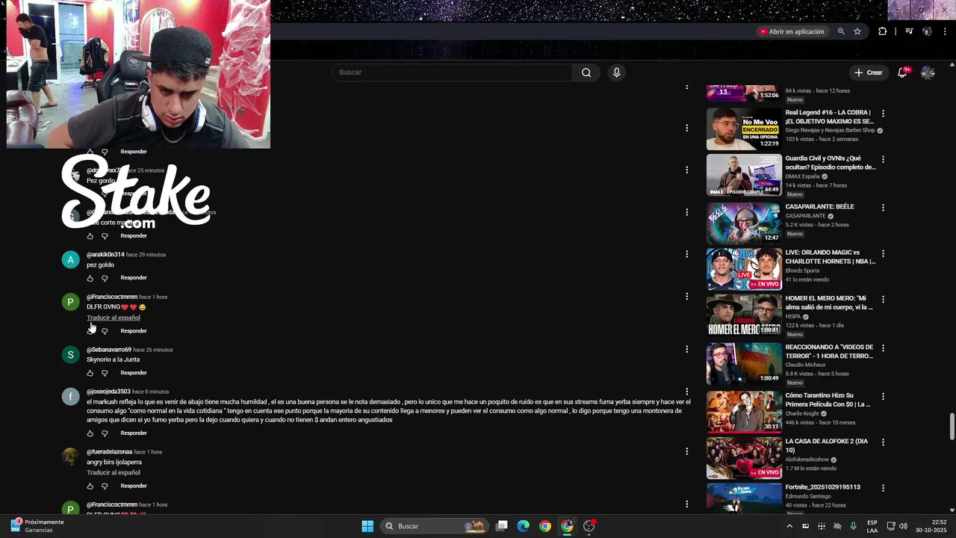Open @joseojeda3503 username link

(x=108, y=392)
